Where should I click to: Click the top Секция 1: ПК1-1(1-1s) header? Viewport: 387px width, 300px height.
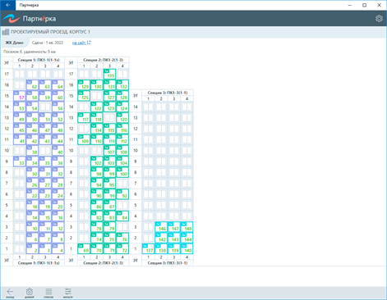(x=39, y=60)
